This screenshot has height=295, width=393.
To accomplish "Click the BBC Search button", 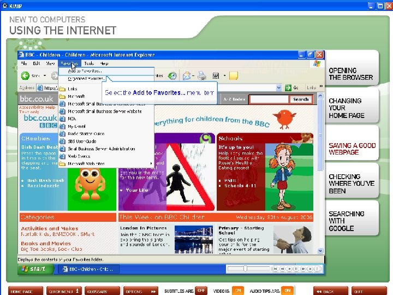I will click(301, 99).
